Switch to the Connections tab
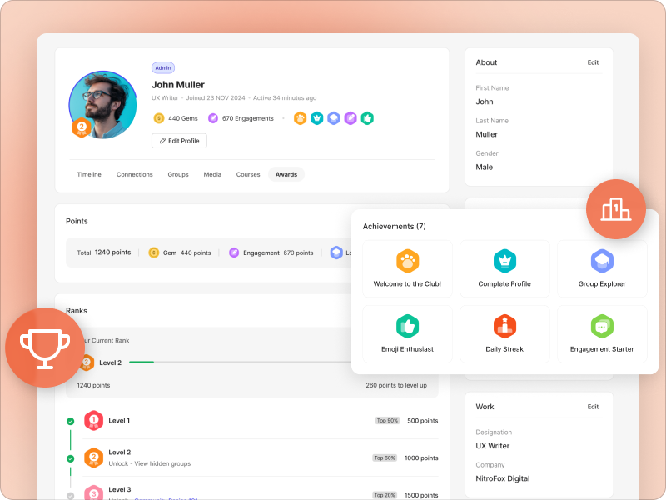The width and height of the screenshot is (666, 500). pos(135,174)
